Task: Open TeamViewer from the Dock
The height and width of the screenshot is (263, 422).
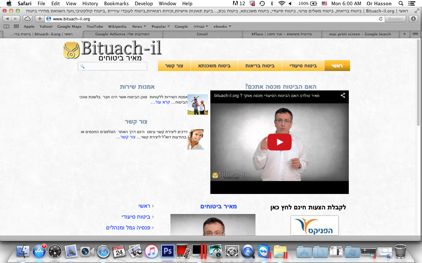Action: [264, 251]
